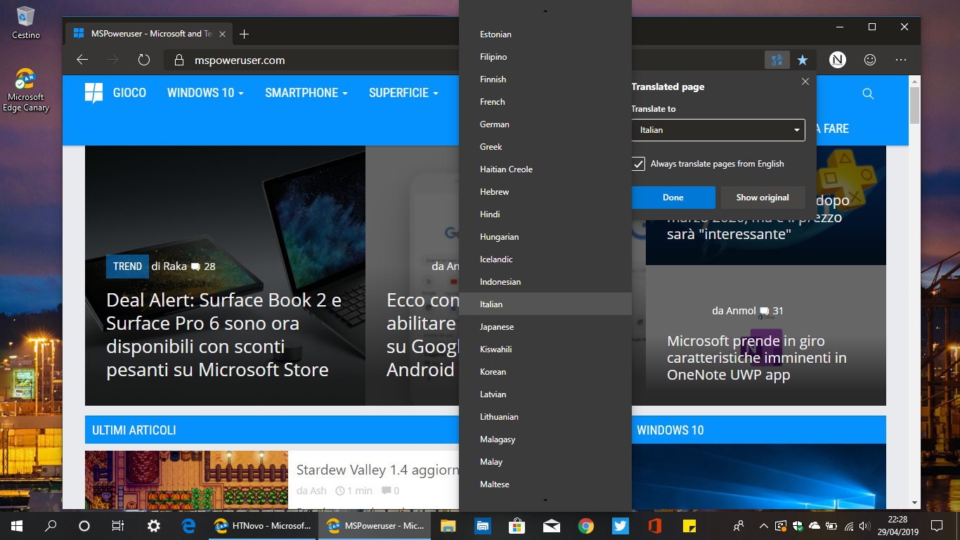Click the MSPoweruser Windows logo
The width and height of the screenshot is (960, 540).
(x=93, y=93)
